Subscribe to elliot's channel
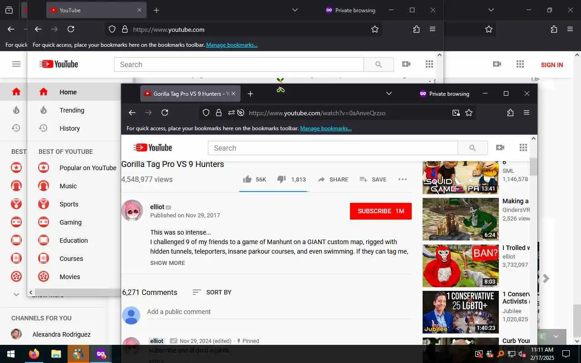This screenshot has height=363, width=581. [381, 211]
